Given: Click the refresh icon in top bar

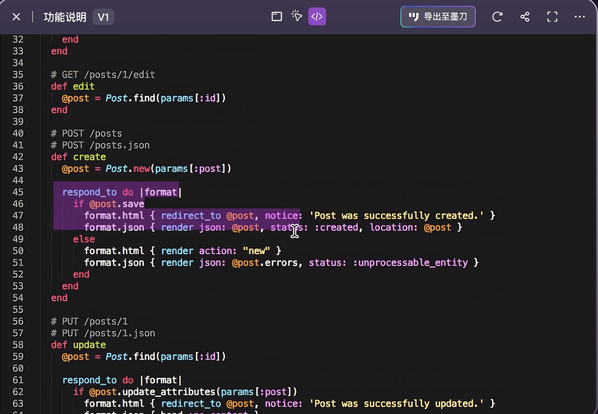Looking at the screenshot, I should [497, 17].
